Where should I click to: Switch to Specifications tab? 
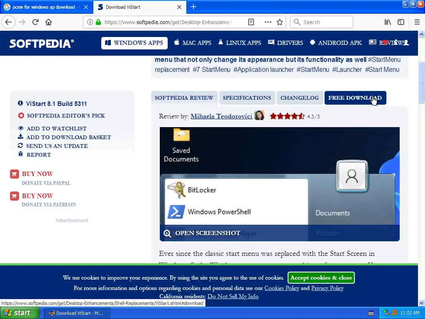247,98
